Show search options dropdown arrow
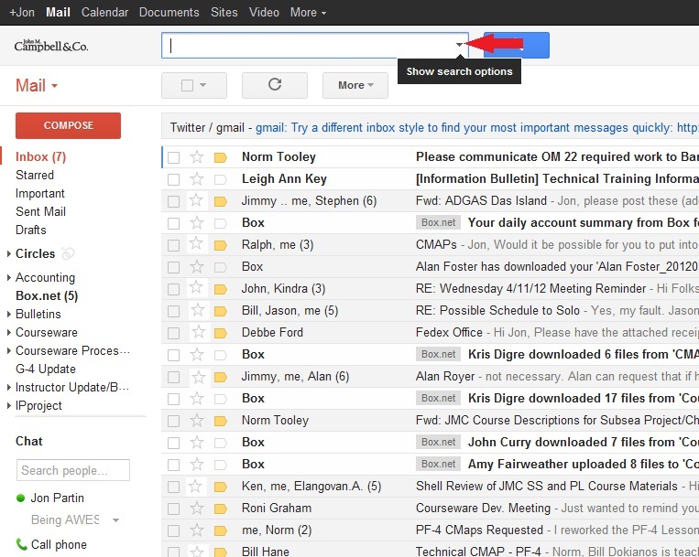 pos(459,45)
